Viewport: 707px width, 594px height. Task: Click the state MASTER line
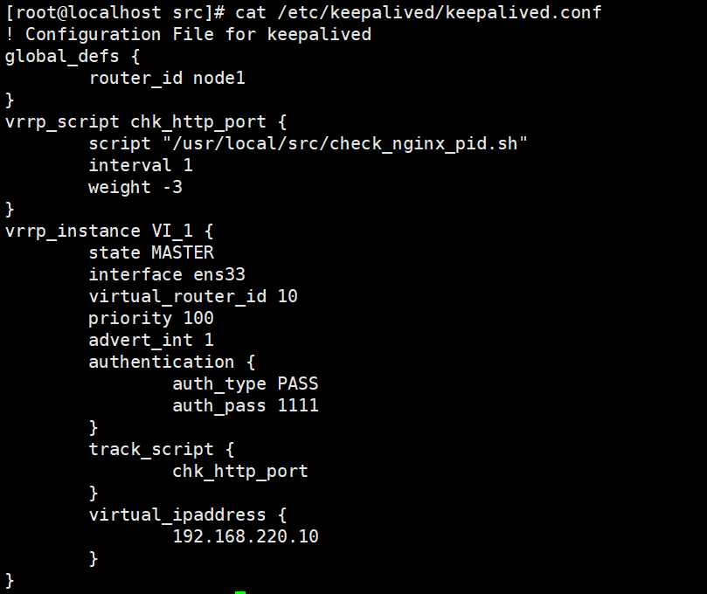(x=151, y=252)
